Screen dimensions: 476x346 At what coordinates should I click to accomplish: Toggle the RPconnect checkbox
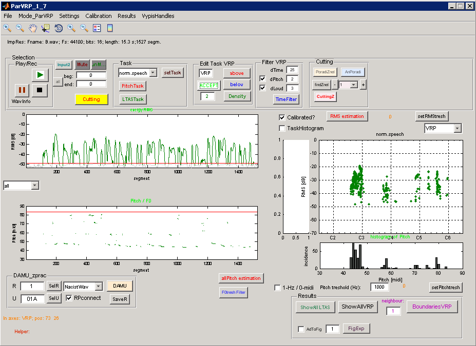tap(69, 298)
